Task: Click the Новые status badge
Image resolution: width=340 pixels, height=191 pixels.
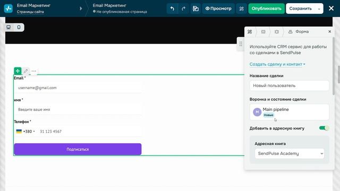Action: [268, 115]
